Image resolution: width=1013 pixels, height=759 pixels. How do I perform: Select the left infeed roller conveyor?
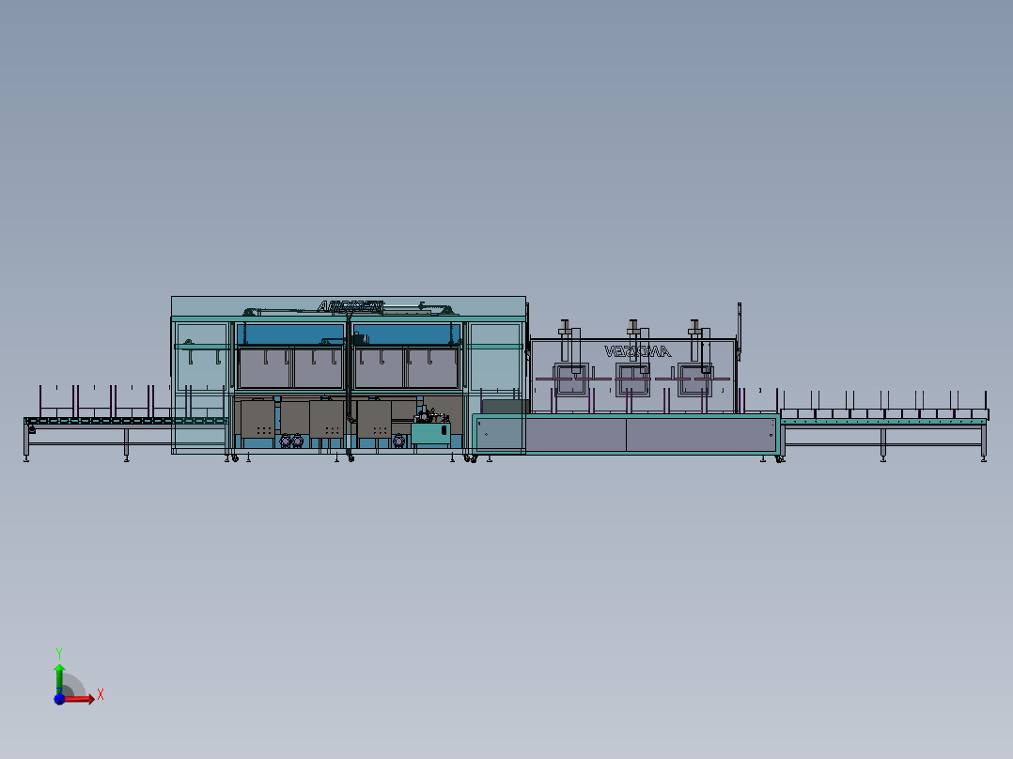126,423
